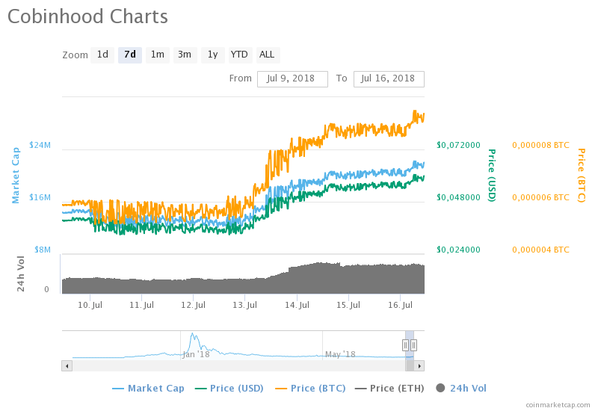This screenshot has height=411, width=598.
Task: Click the 0,000008 BTC axis label
Action: tap(540, 145)
